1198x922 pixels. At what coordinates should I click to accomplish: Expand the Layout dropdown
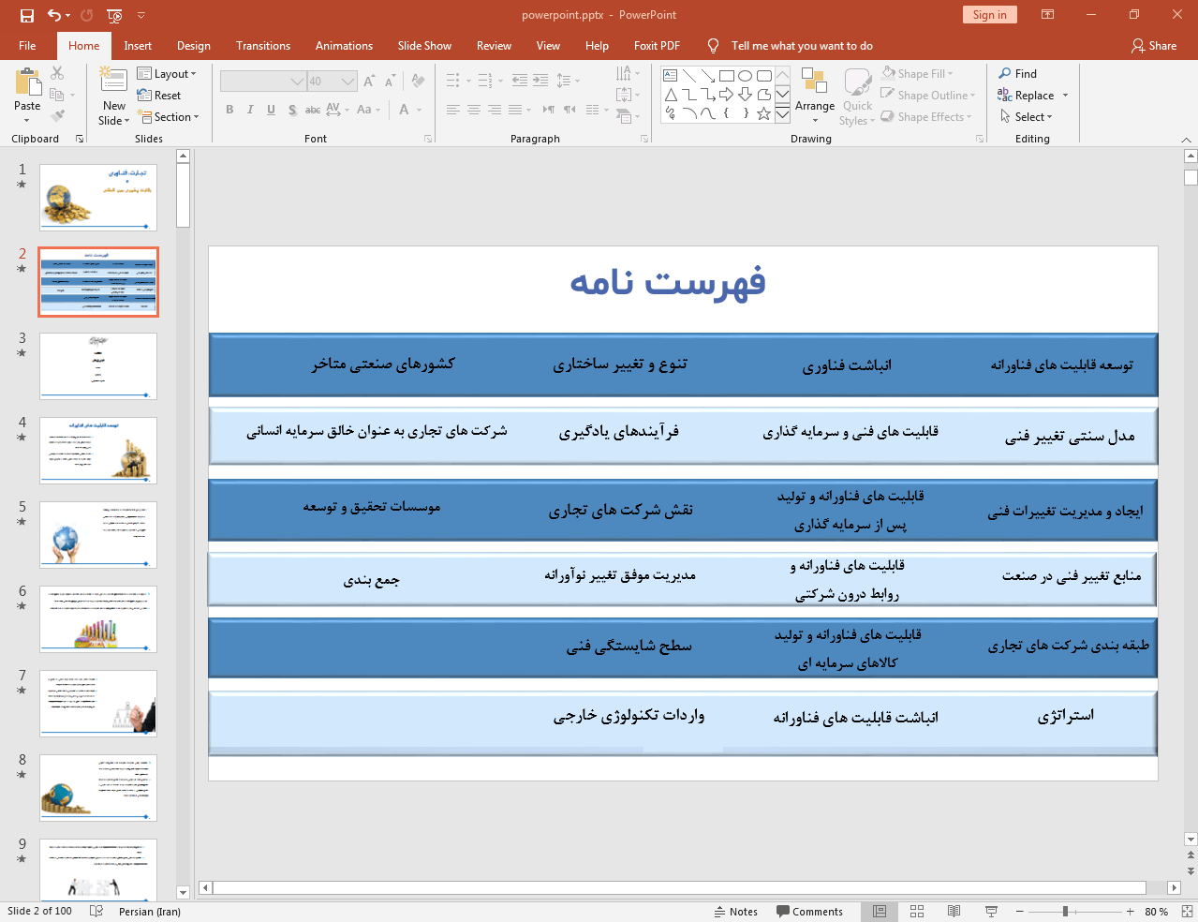tap(167, 74)
